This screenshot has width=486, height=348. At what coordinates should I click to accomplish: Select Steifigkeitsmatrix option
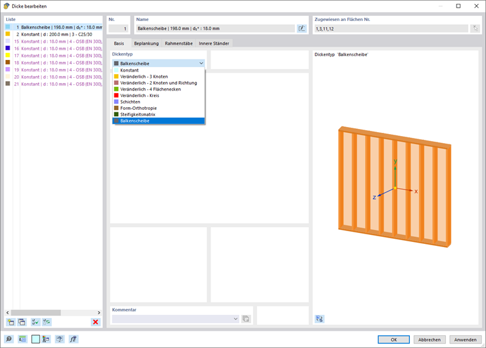click(159, 114)
